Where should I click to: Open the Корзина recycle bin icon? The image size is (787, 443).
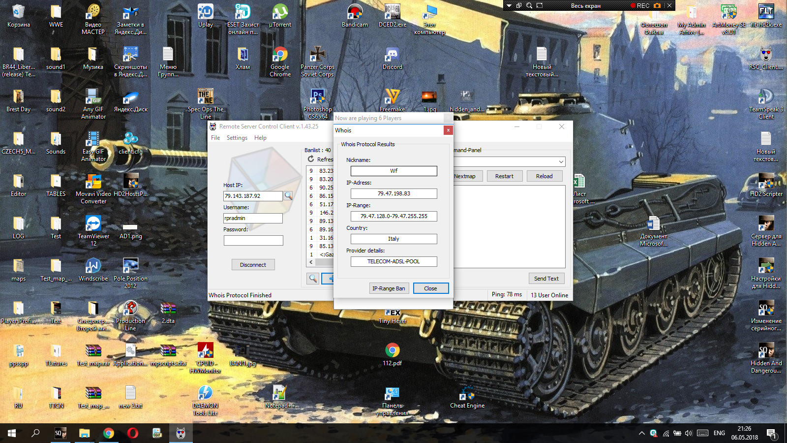coord(19,16)
